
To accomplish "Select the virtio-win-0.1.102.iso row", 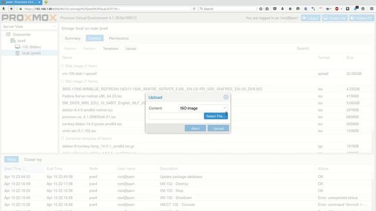I will coord(216,131).
